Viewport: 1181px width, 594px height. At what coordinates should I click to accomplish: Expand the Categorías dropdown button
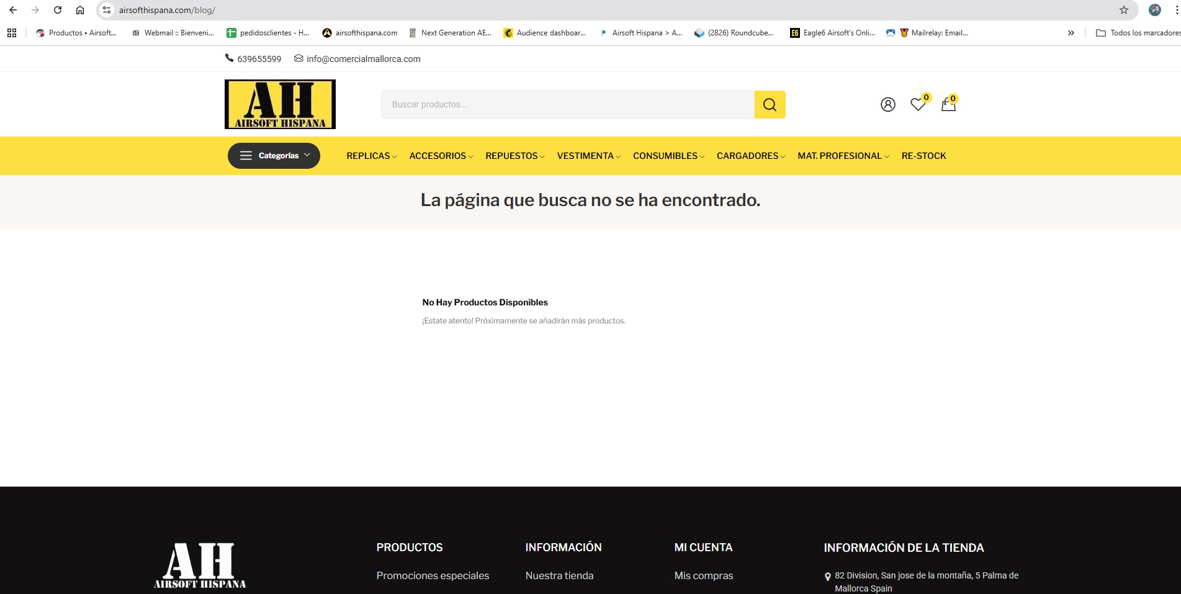(274, 156)
